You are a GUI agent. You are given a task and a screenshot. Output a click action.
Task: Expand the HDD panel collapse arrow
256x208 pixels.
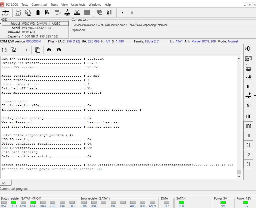(x=1, y=23)
